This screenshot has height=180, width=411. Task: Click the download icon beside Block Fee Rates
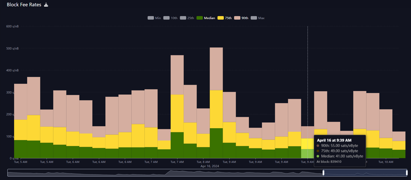[46, 5]
